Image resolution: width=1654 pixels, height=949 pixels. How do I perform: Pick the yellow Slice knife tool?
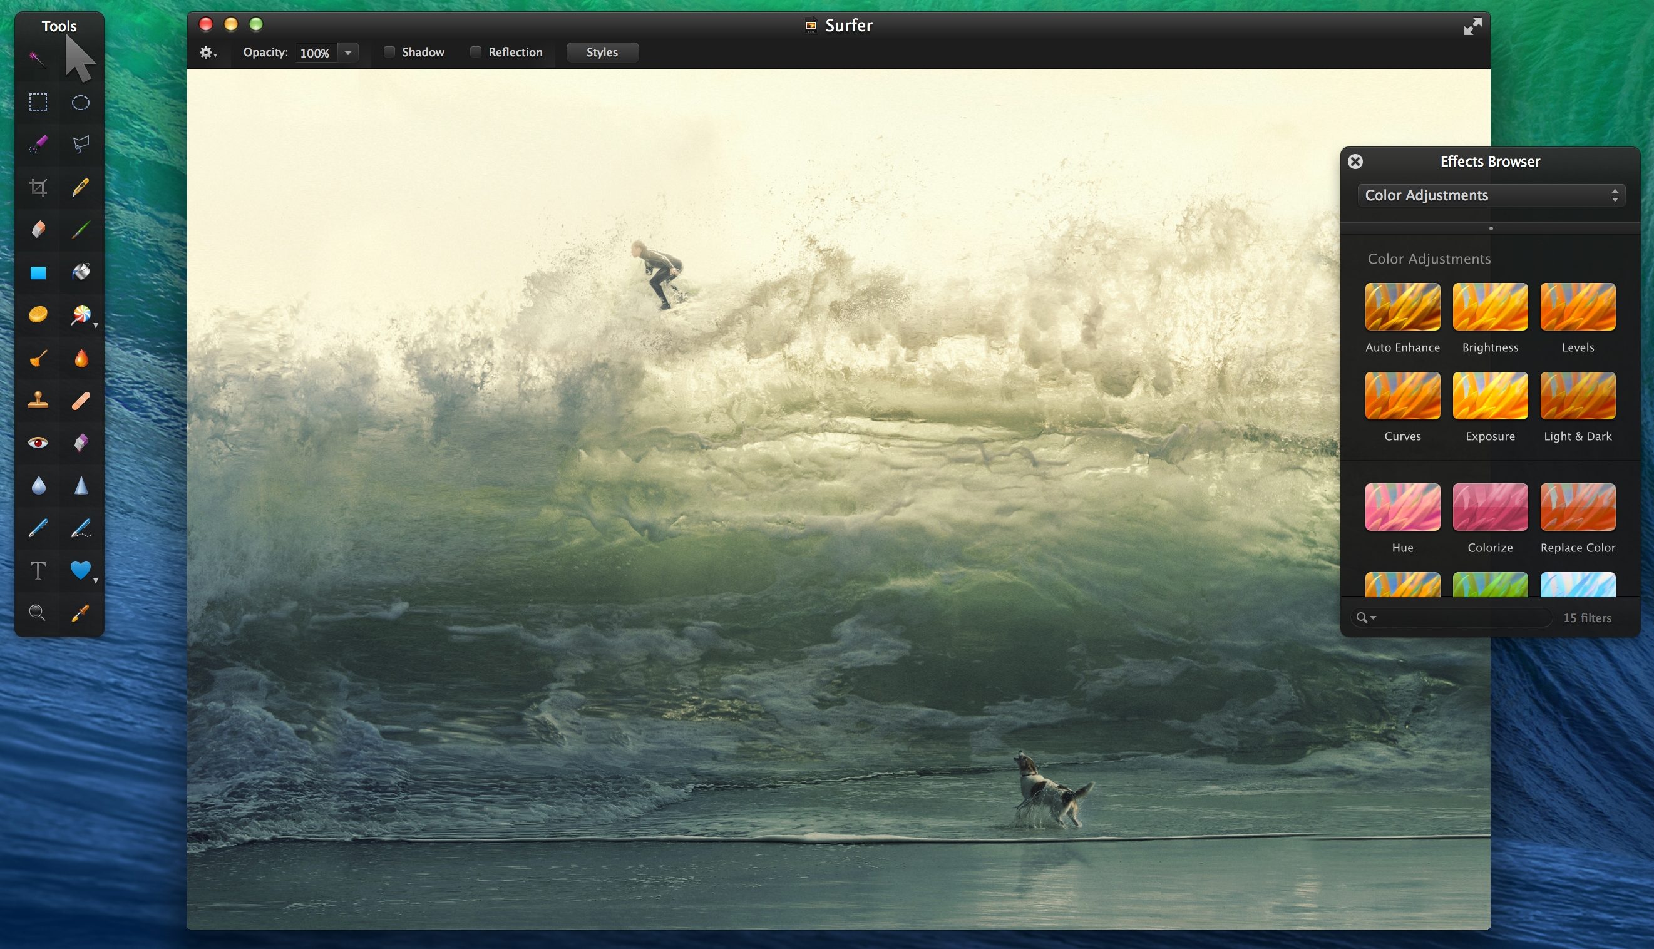click(80, 187)
